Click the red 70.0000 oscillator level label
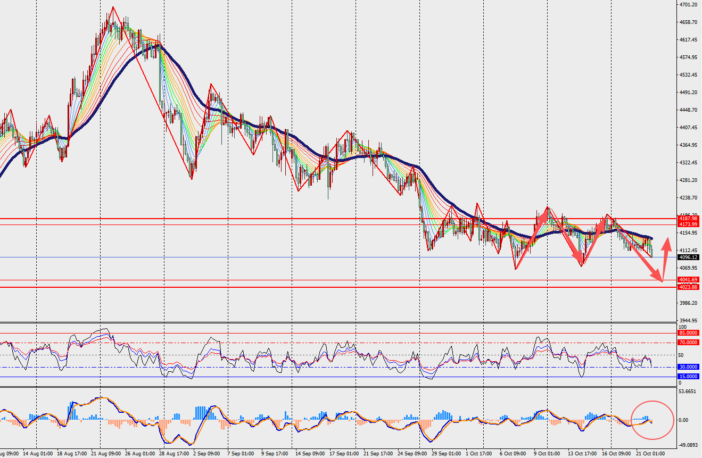 point(688,343)
